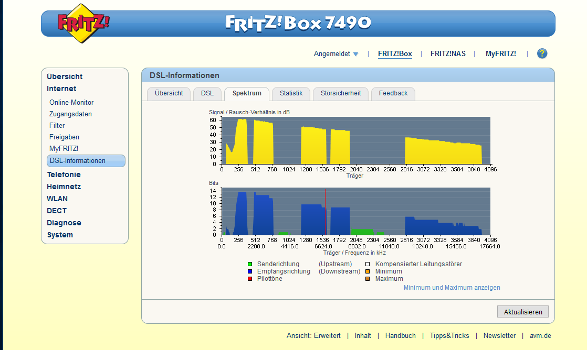The height and width of the screenshot is (350, 587).
Task: Switch to the Feedback tab
Action: [x=393, y=93]
